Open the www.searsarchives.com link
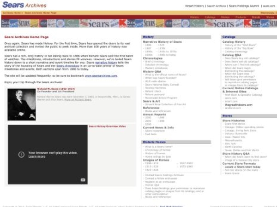The image size is (277, 207). pos(101,76)
